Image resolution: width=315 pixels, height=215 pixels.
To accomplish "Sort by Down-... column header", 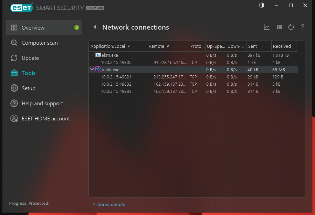I will pyautogui.click(x=236, y=46).
